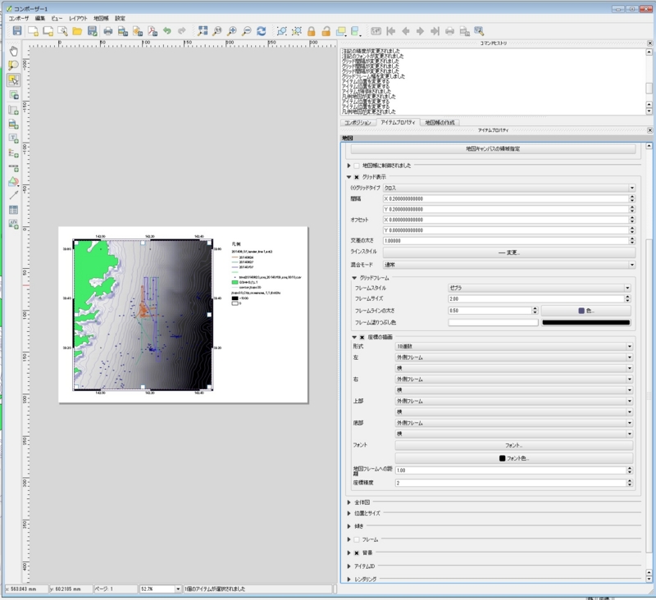Click the 座標精度 value field

pyautogui.click(x=511, y=483)
